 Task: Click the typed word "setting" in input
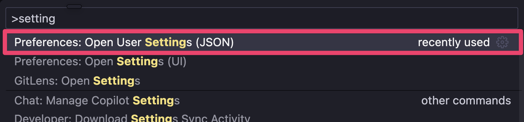37,19
